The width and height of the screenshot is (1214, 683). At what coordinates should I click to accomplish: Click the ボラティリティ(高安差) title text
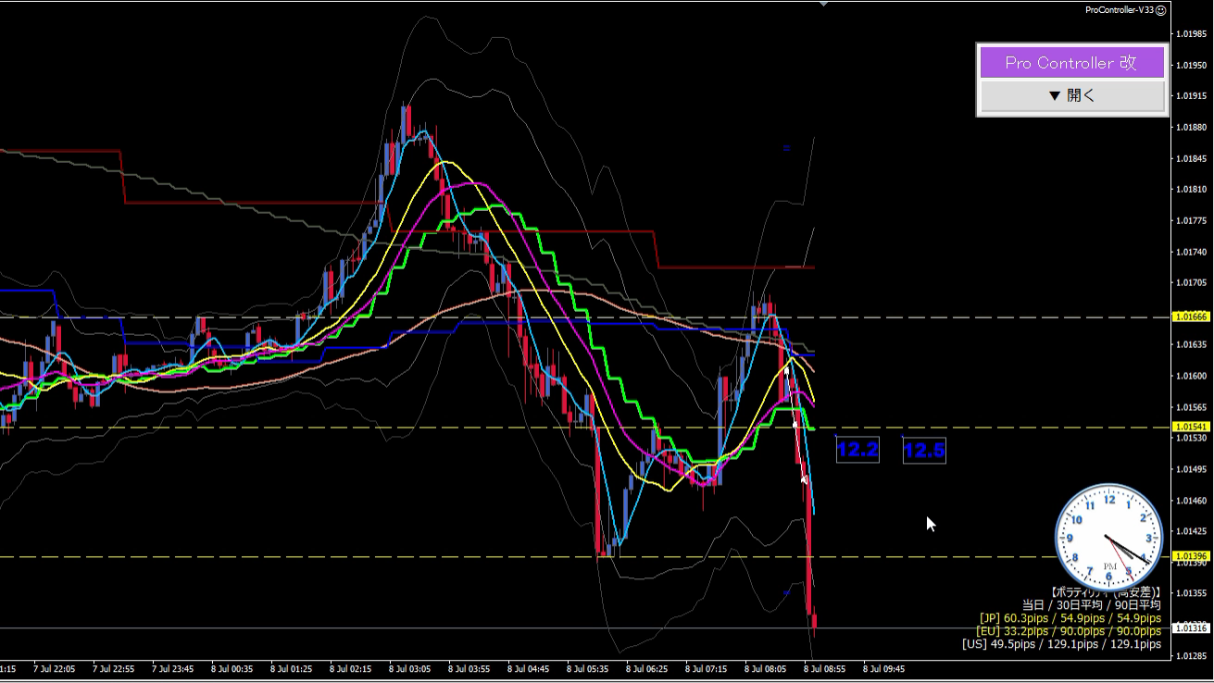coord(1106,592)
